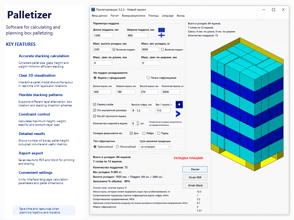This screenshot has height=220, width=294.
Task: Open 'Срок хранения продукции' dropdown
Action: tap(155, 147)
